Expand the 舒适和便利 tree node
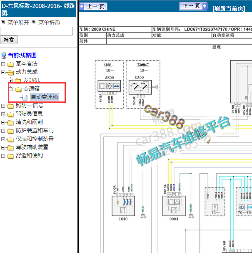The height and width of the screenshot is (253, 252). click(3, 156)
